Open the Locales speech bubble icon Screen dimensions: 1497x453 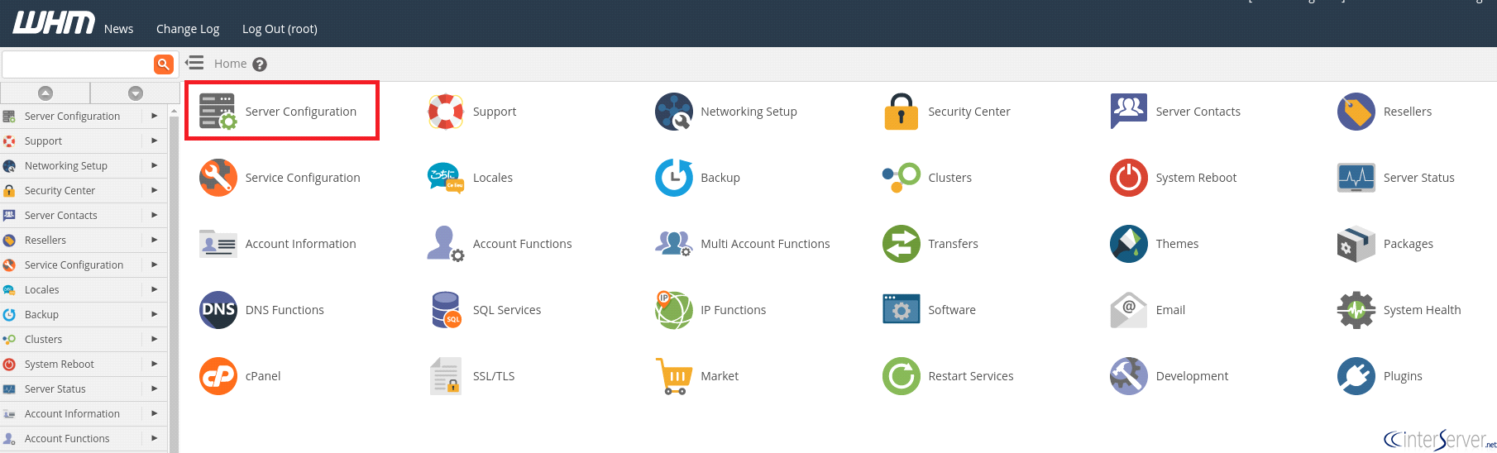(x=446, y=178)
